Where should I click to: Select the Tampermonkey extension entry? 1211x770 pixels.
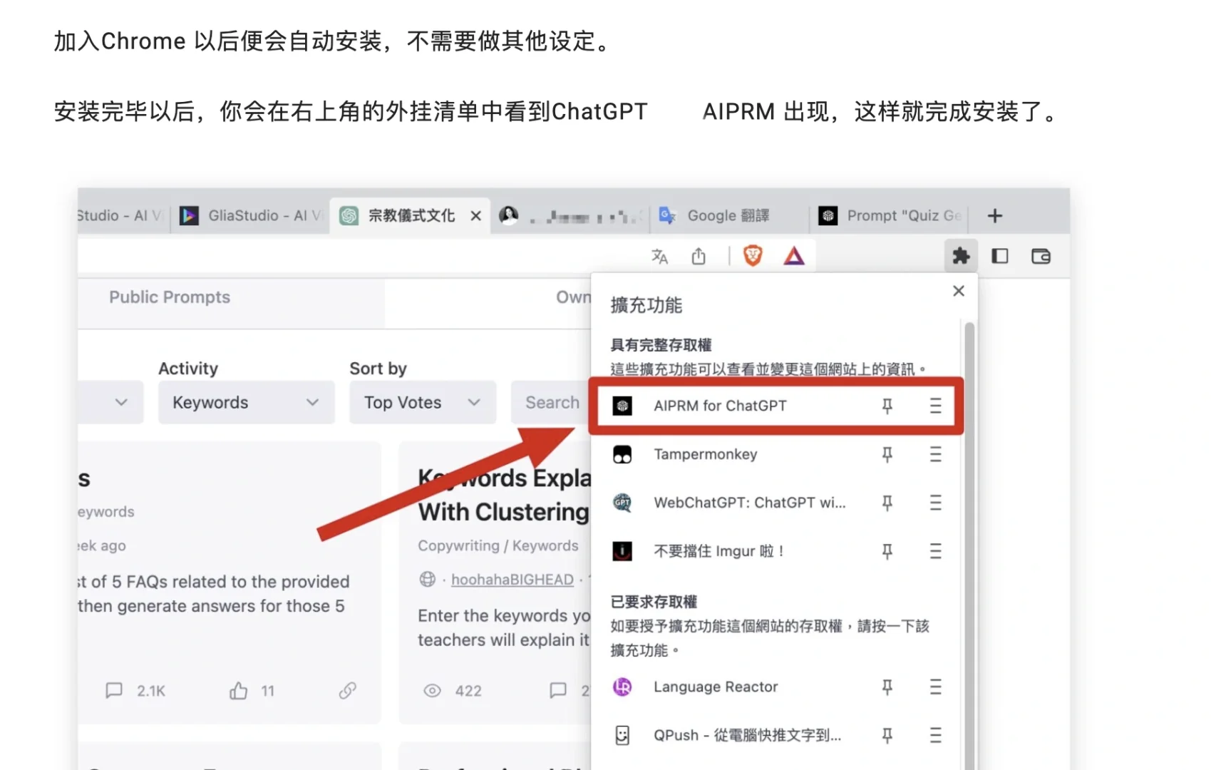coord(776,454)
